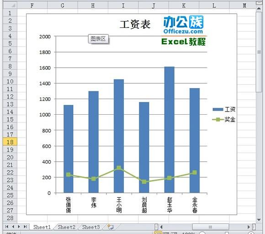This screenshot has height=234, width=265.
Task: Click category axis label 金永春
Action: pyautogui.click(x=195, y=205)
